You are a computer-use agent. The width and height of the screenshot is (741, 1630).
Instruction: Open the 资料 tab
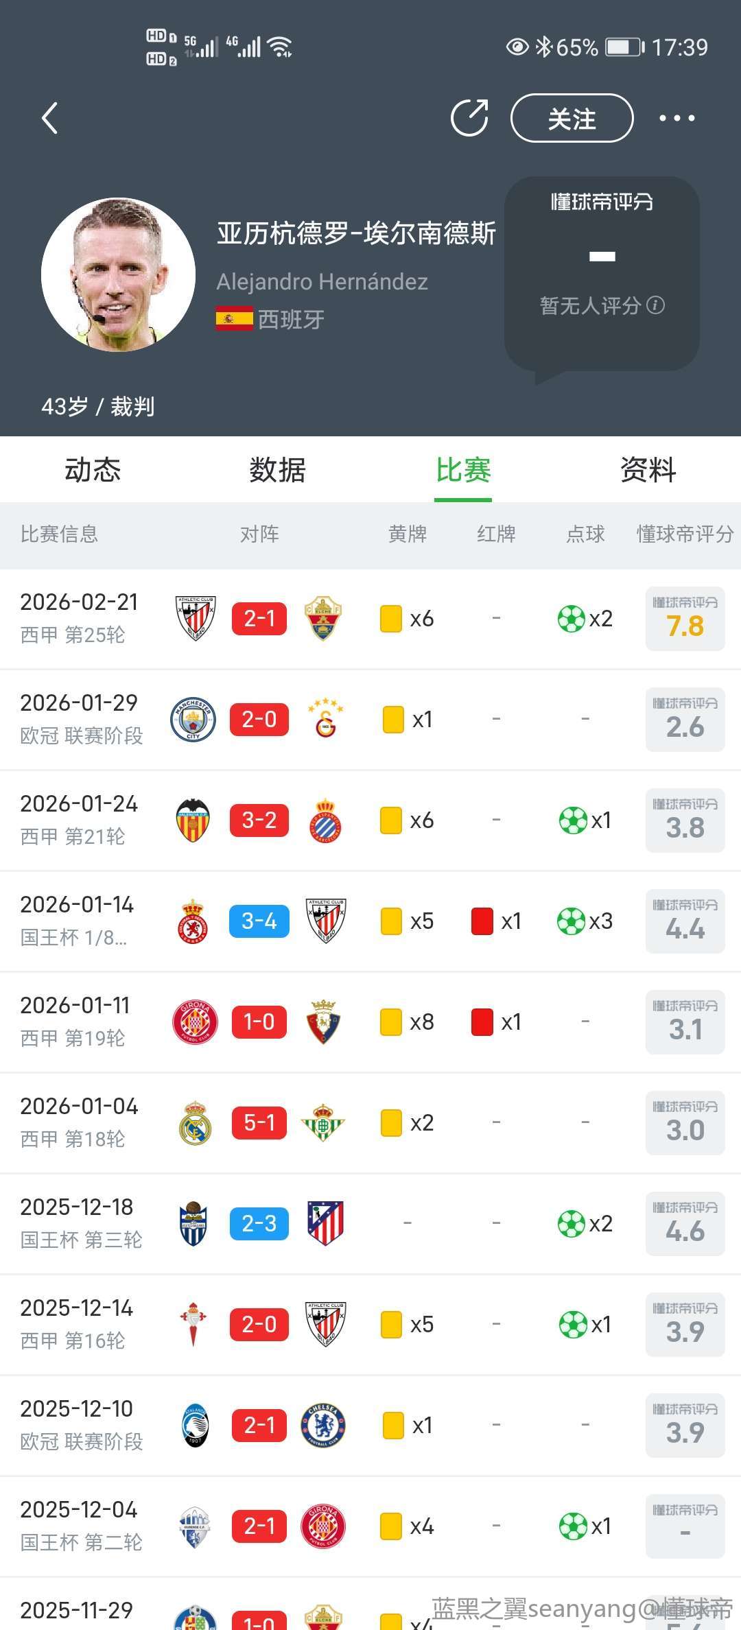click(x=648, y=471)
